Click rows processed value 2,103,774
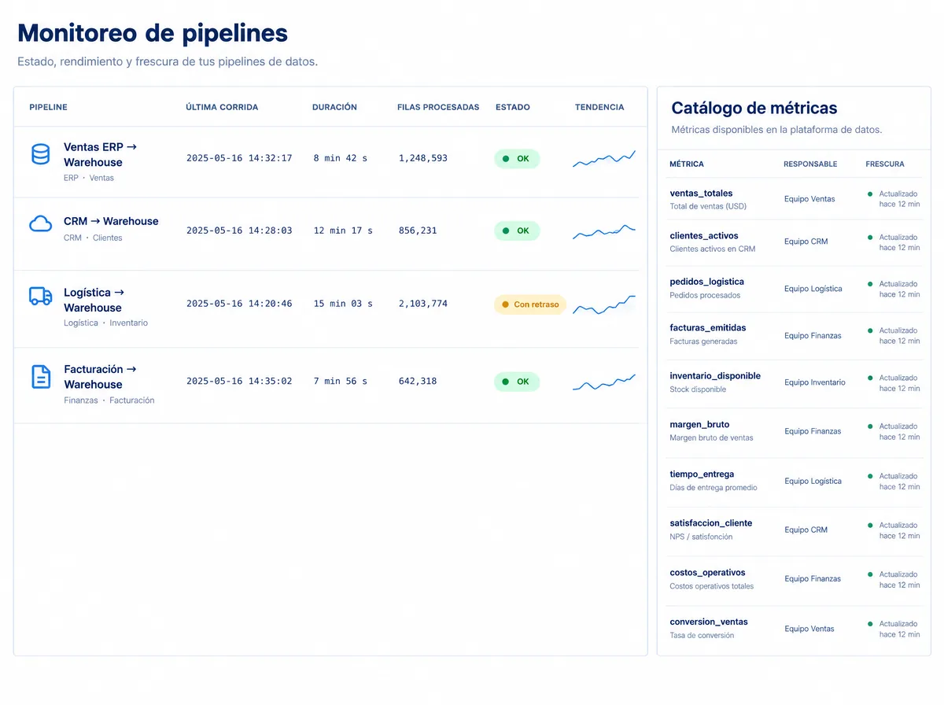Screen dimensions: 944x705 pyautogui.click(x=422, y=304)
